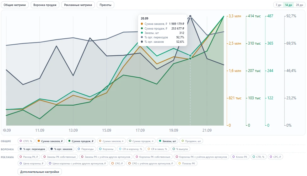The height and width of the screenshot is (176, 307).
Task: Click highlighted % орг. заказов peak point on 20.09
Action: [190, 16]
